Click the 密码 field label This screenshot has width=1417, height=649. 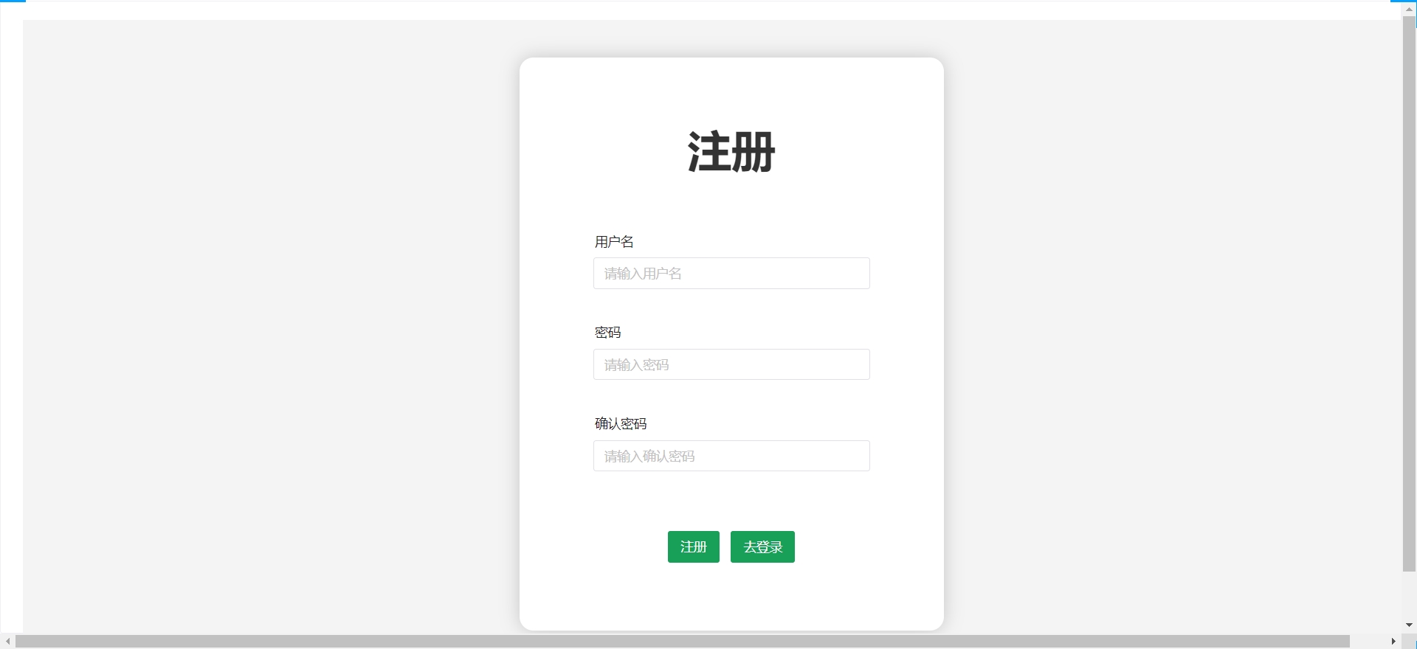tap(607, 333)
